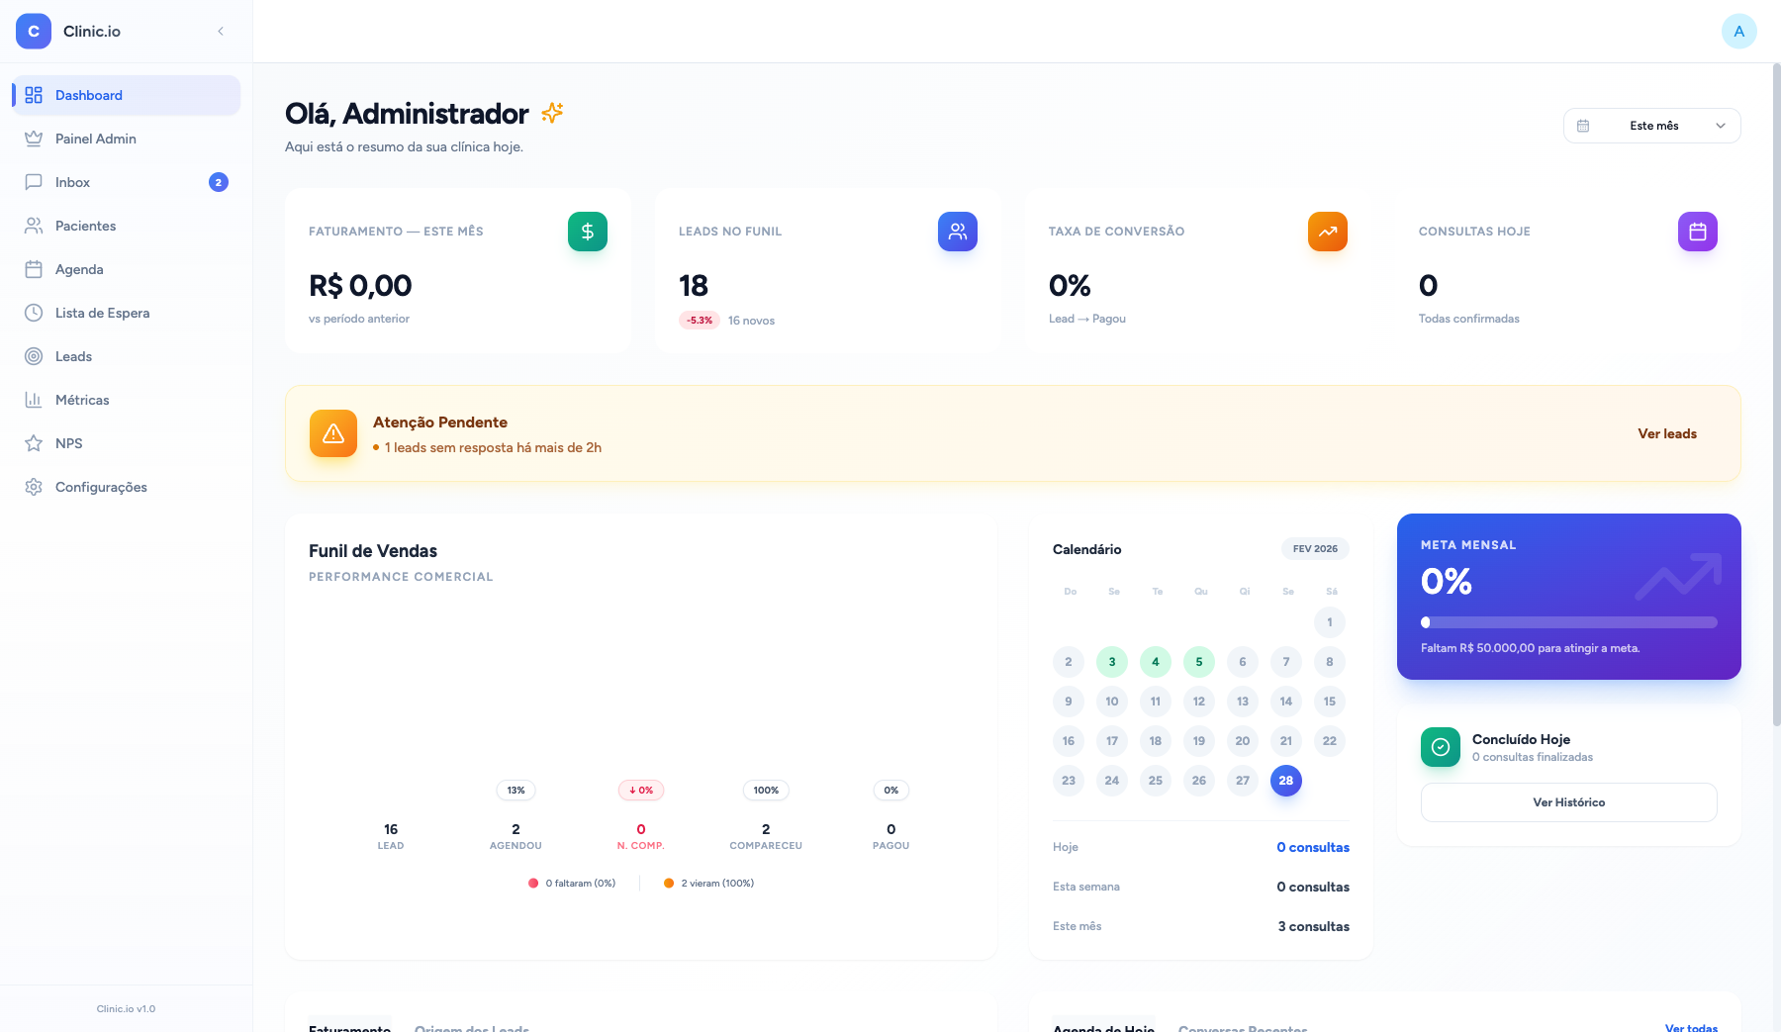1781x1032 pixels.
Task: Click the Ver leads link
Action: tap(1667, 433)
